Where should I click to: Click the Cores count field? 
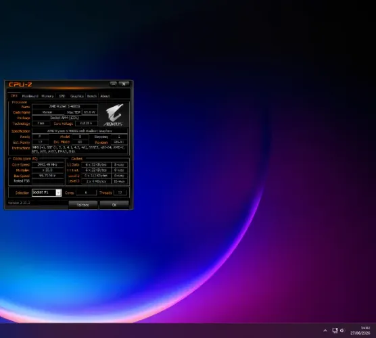coord(86,193)
